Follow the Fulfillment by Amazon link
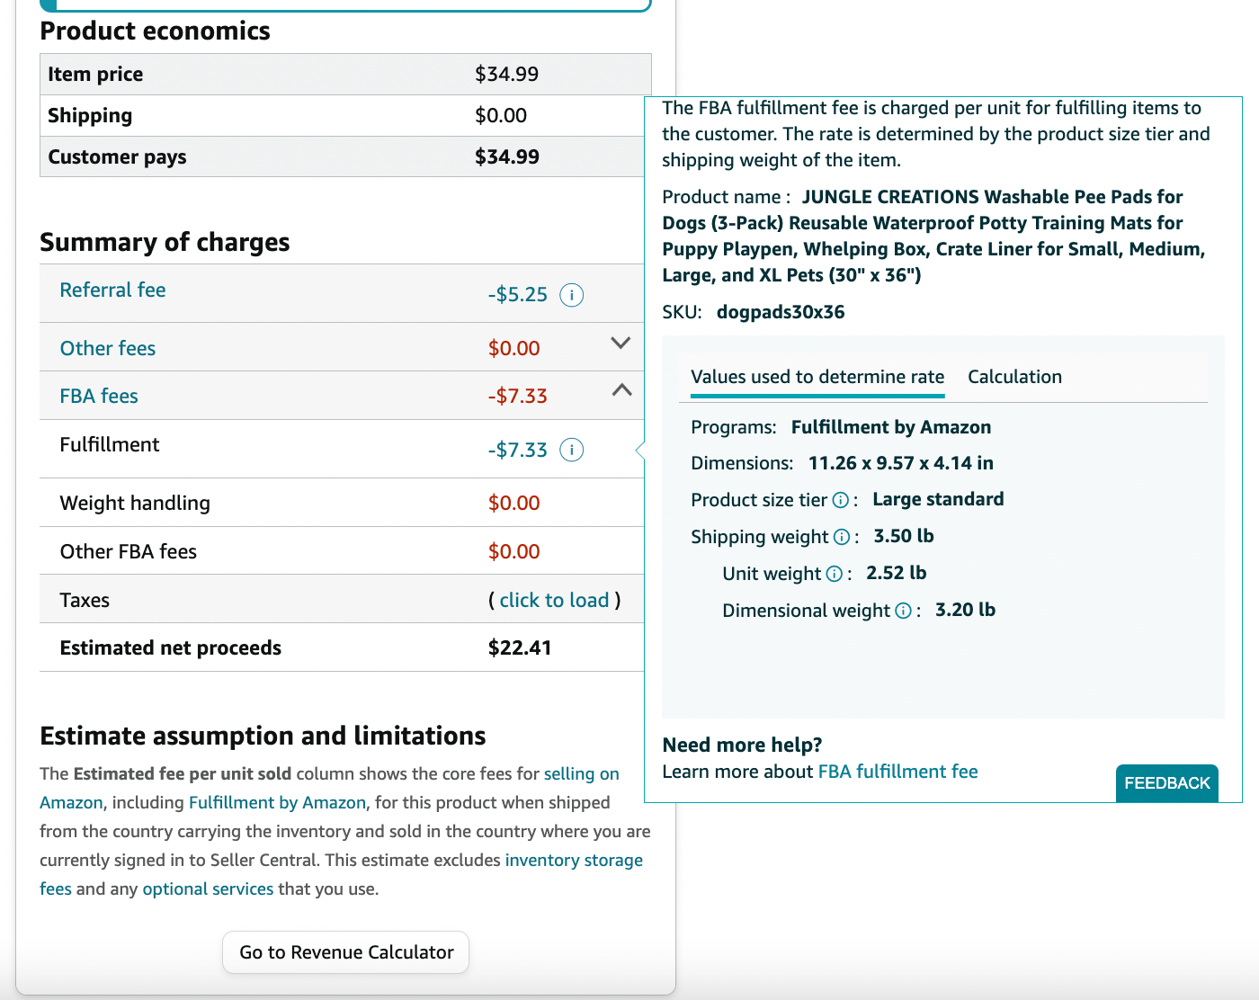The height and width of the screenshot is (1000, 1259). coord(278,802)
